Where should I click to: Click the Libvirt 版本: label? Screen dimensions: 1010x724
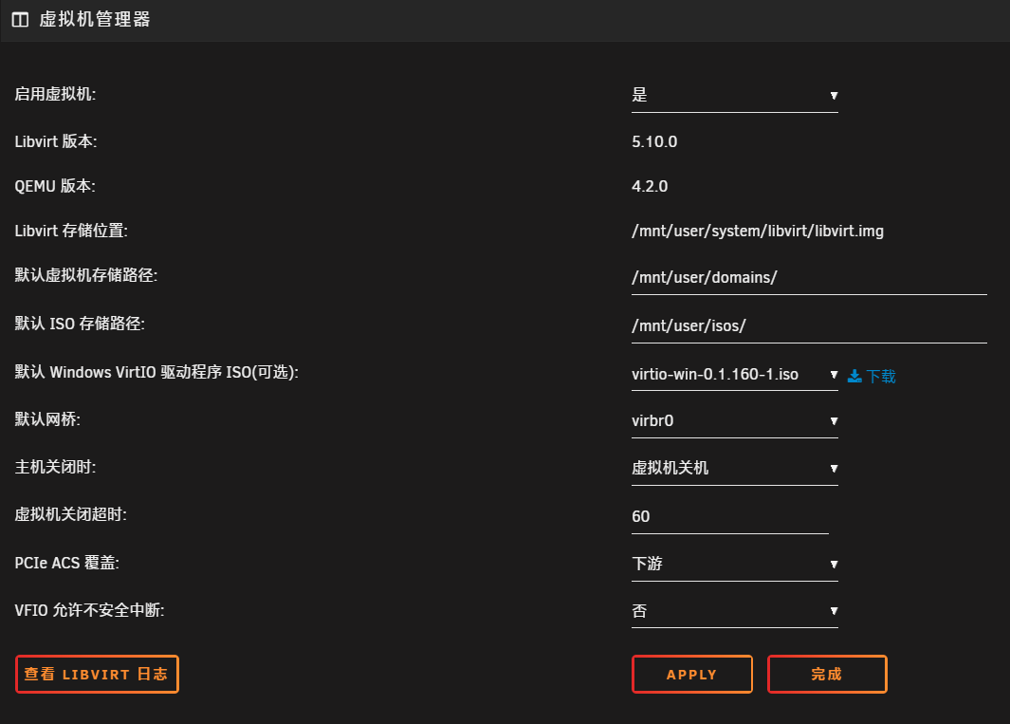tap(55, 141)
